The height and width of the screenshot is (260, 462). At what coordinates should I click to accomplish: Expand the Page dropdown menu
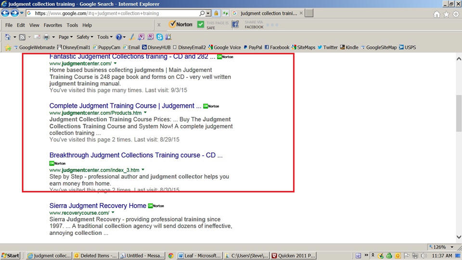click(x=65, y=37)
